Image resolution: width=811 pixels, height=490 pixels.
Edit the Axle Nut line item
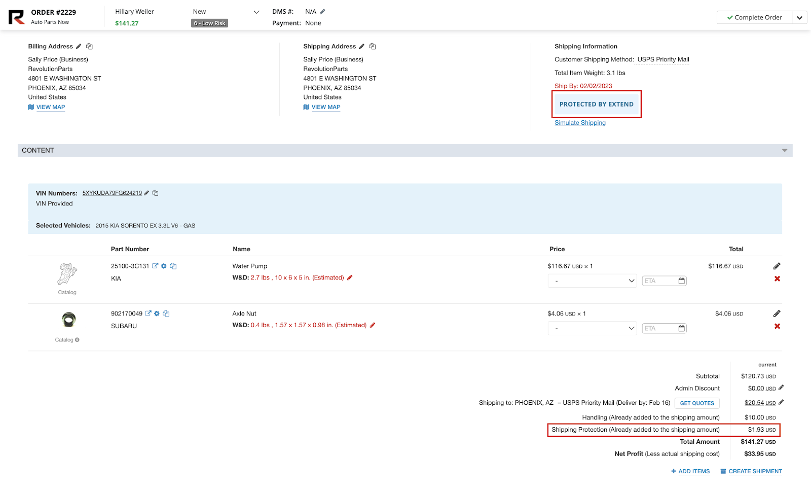pos(777,313)
